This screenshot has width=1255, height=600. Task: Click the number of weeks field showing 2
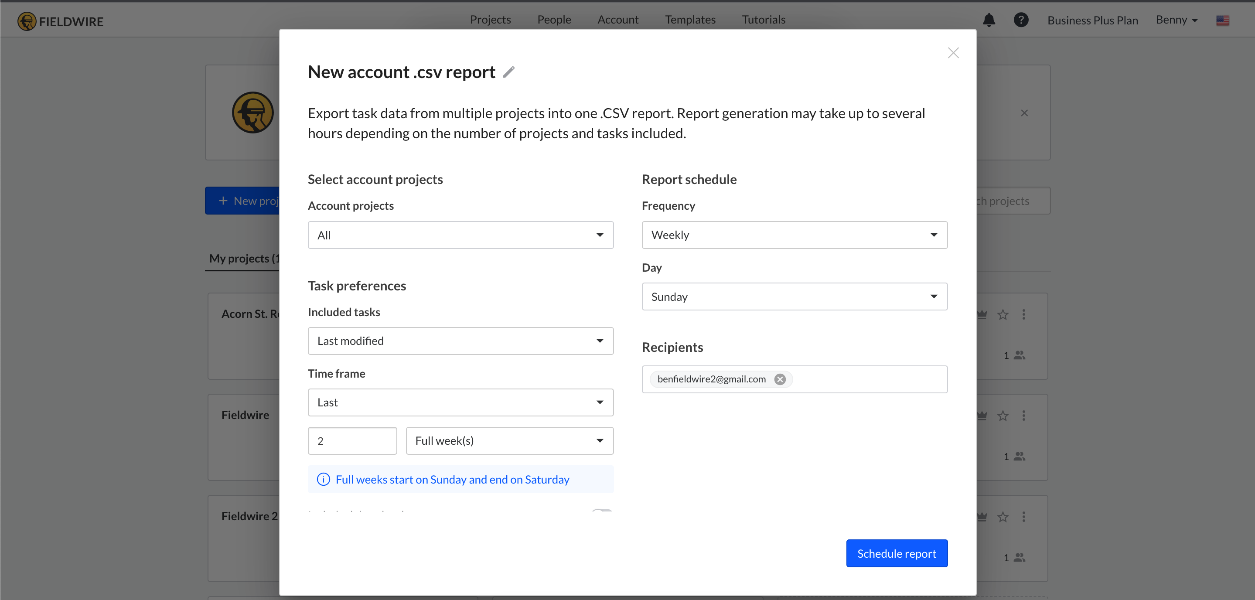pos(352,441)
